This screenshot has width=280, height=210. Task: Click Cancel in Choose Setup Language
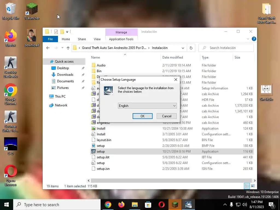click(167, 116)
